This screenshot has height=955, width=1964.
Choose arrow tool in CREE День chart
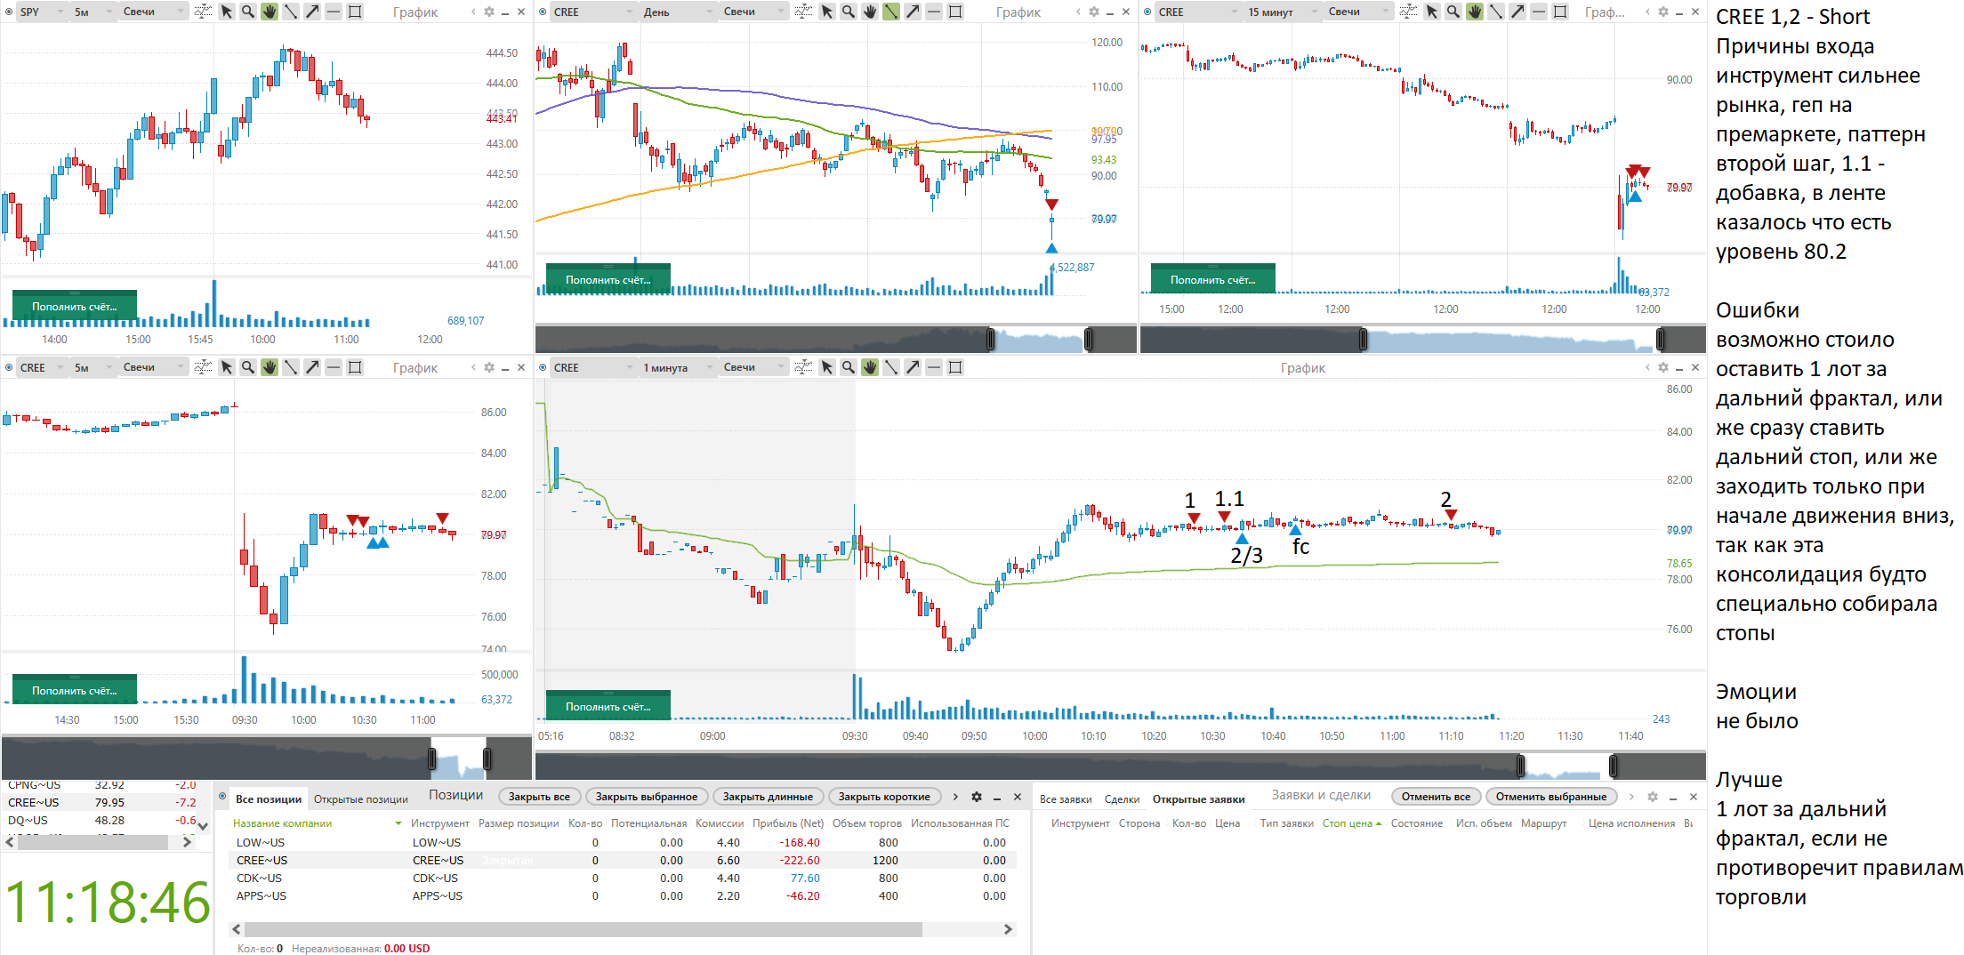(x=912, y=12)
